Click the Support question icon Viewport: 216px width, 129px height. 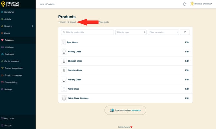[x=2, y=125]
